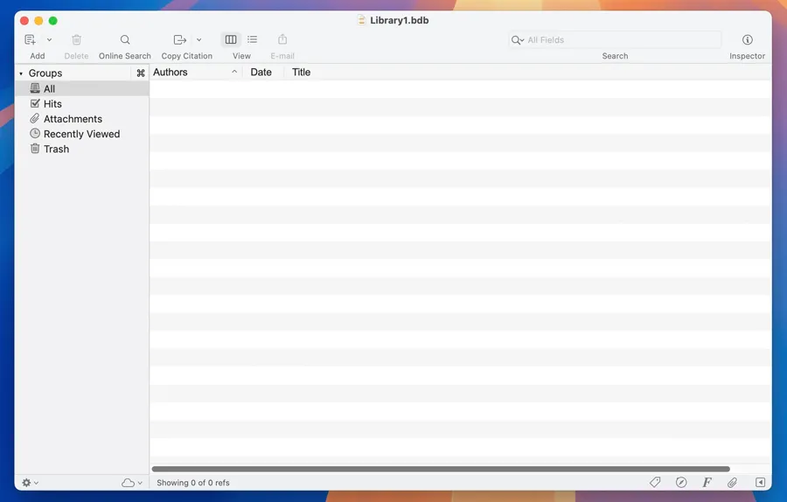Toggle the side pane at bottom right
The width and height of the screenshot is (787, 502).
[x=760, y=483]
